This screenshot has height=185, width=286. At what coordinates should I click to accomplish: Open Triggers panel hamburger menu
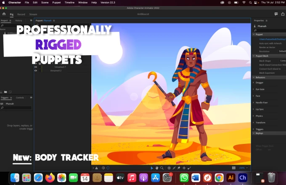pyautogui.click(x=11, y=98)
